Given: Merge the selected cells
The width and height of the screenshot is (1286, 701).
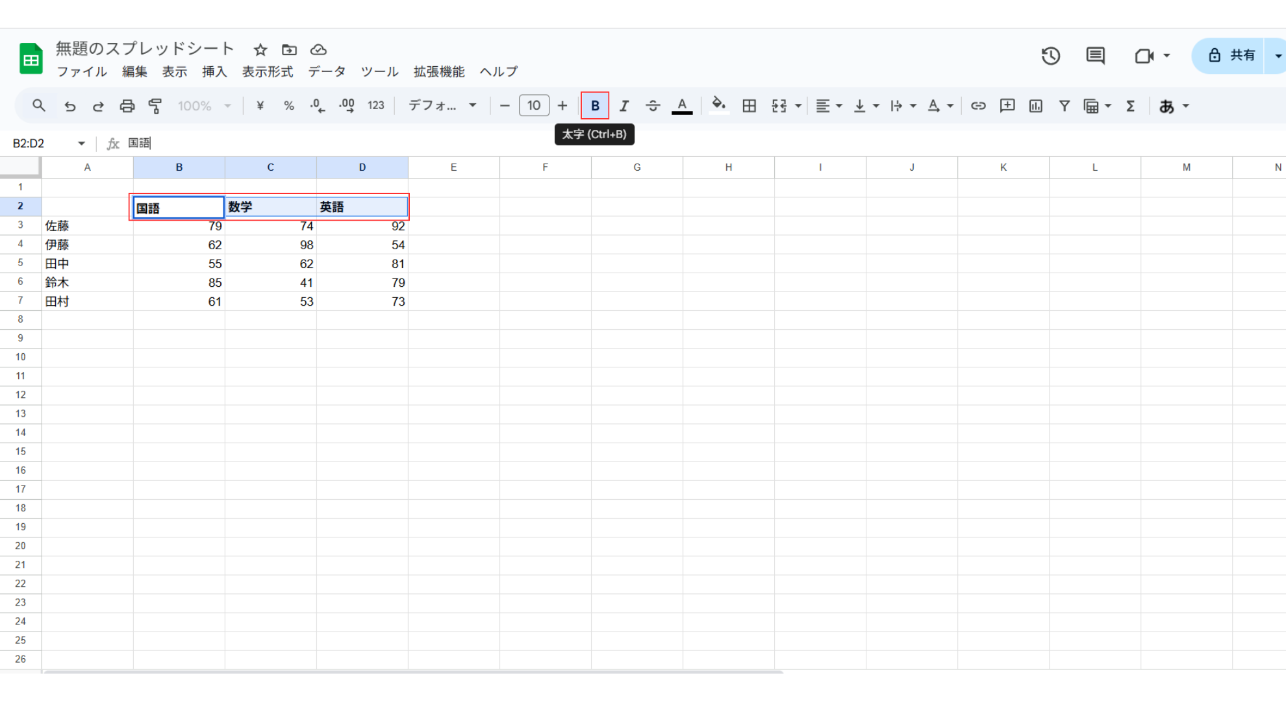Looking at the screenshot, I should point(779,106).
